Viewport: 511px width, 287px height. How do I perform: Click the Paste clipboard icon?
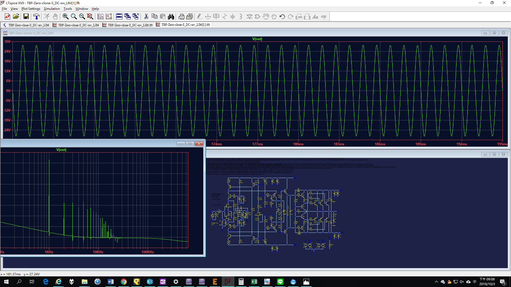pos(163,16)
